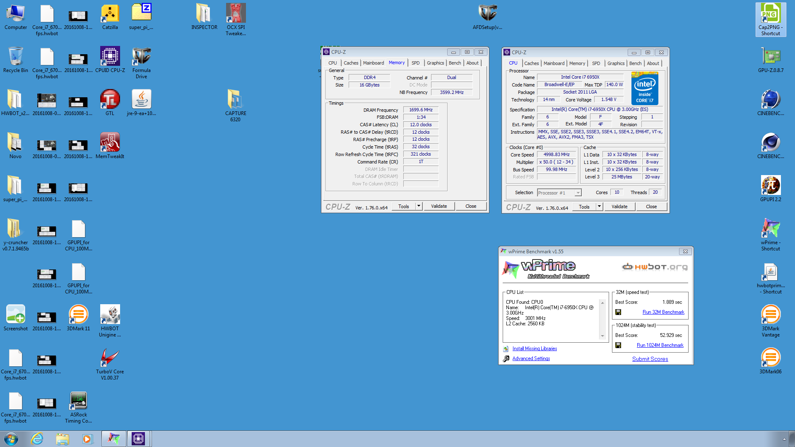The height and width of the screenshot is (447, 795).
Task: Click Validate in the Memory CPU-Z window
Action: 438,206
